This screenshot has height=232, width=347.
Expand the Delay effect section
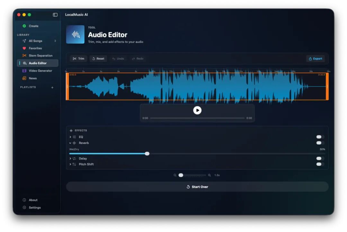point(70,158)
